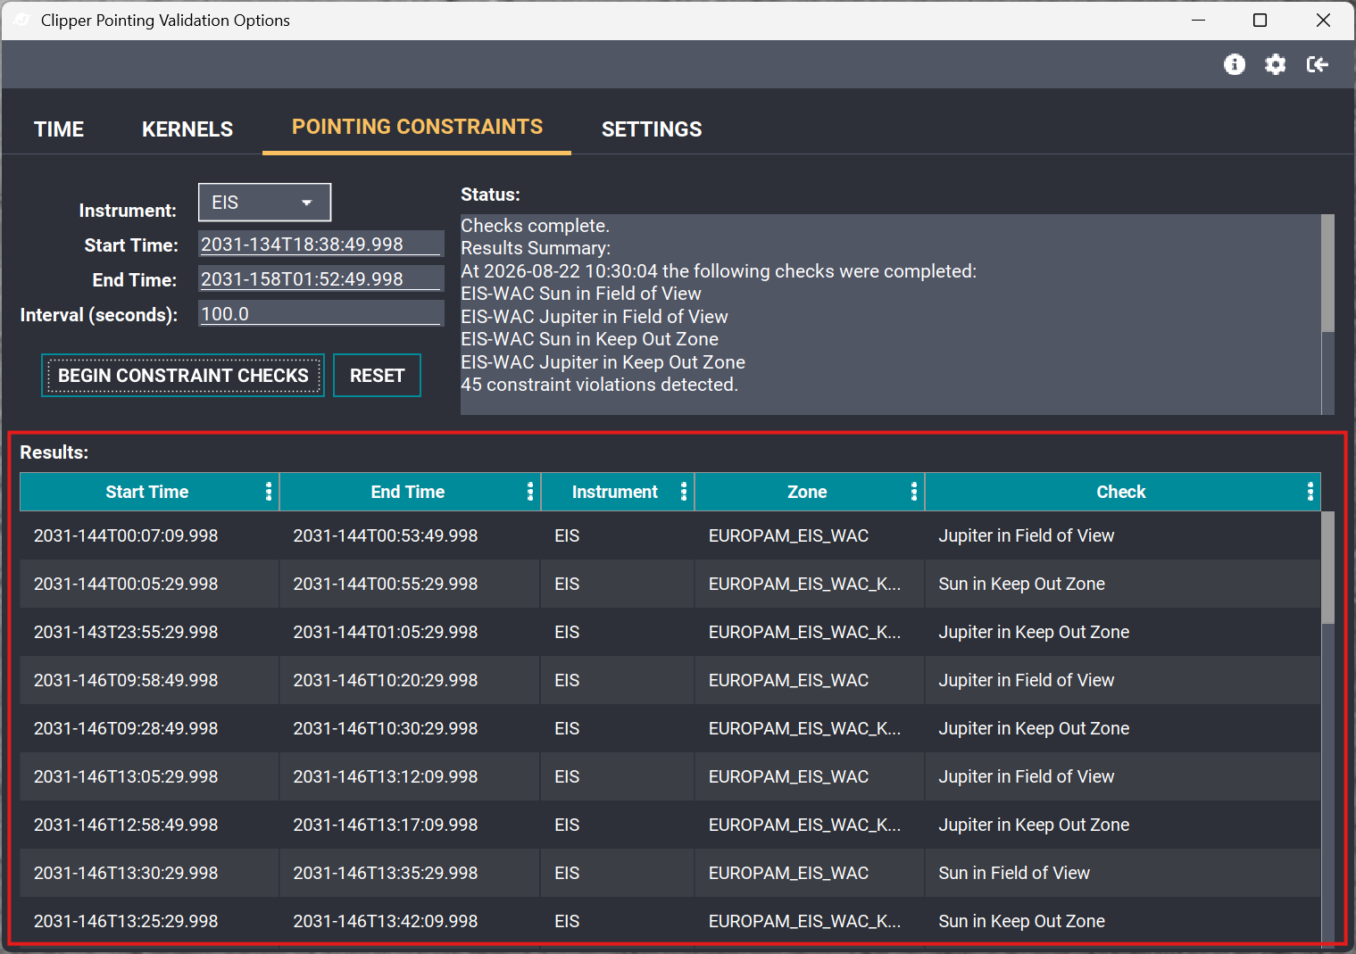1356x954 pixels.
Task: Select the POINTING CONSTRAINTS tab
Action: click(417, 127)
